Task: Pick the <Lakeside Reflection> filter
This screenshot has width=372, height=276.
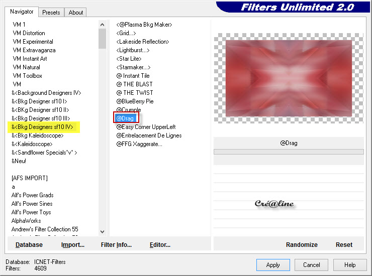Action: 143,42
